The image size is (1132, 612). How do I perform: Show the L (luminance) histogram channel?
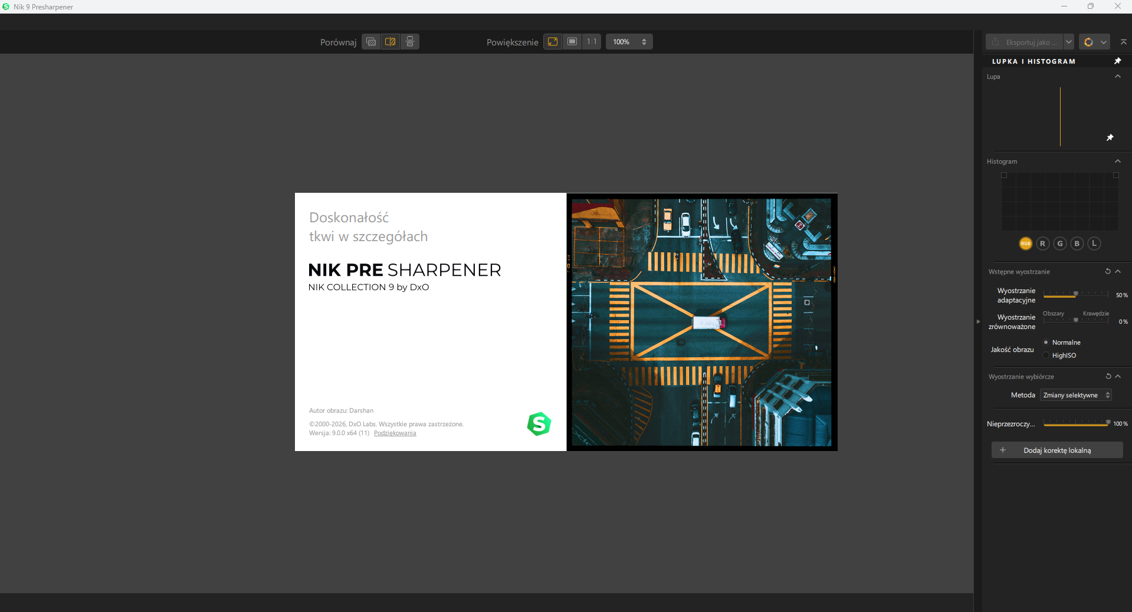(x=1094, y=244)
